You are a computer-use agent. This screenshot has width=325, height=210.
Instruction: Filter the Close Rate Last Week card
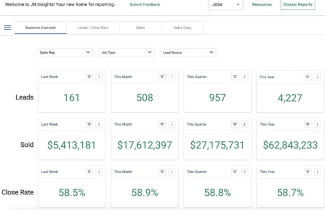click(x=89, y=172)
